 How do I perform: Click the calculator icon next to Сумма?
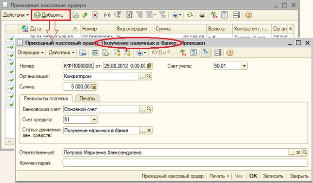pyautogui.click(x=94, y=87)
